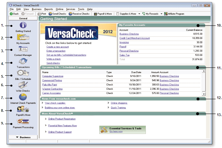Open the Internet Check Payments icon
Screen dimensions: 222x148
point(23,97)
